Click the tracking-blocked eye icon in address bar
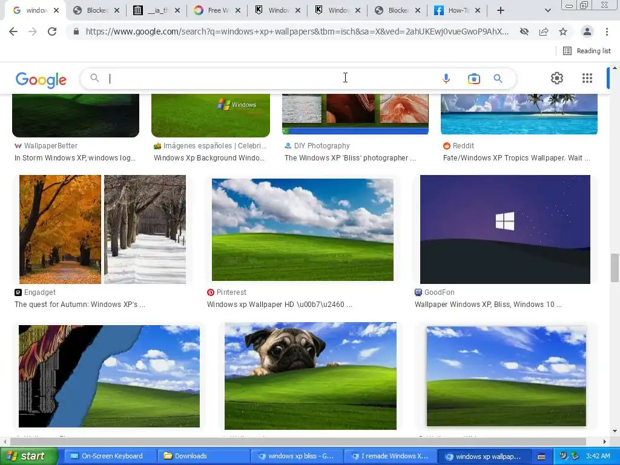The height and width of the screenshot is (465, 620). pyautogui.click(x=524, y=31)
